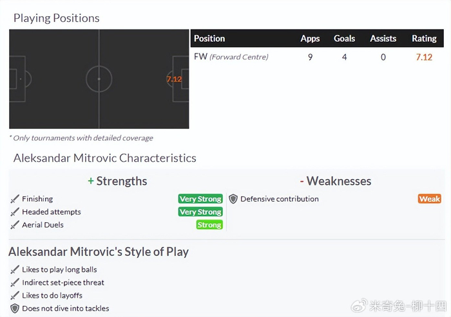This screenshot has height=317, width=451.
Task: Click the sword icon beside Likes to play long balls
Action: coord(15,269)
